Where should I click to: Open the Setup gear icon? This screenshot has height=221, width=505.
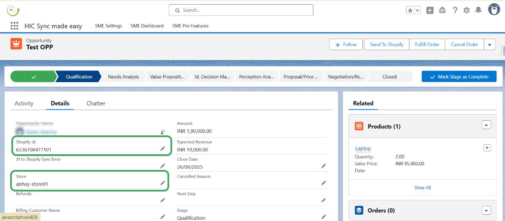pos(467,10)
